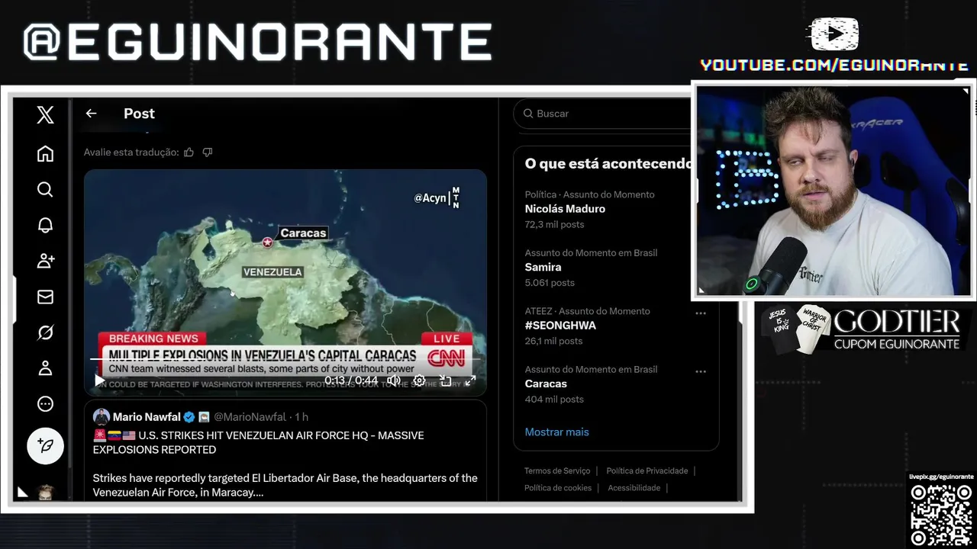
Task: Click Mostrar mais under trends
Action: [556, 432]
